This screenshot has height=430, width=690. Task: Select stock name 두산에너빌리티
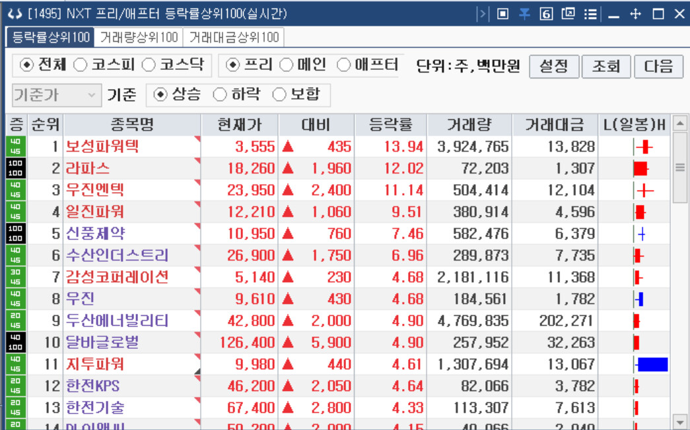tap(117, 321)
